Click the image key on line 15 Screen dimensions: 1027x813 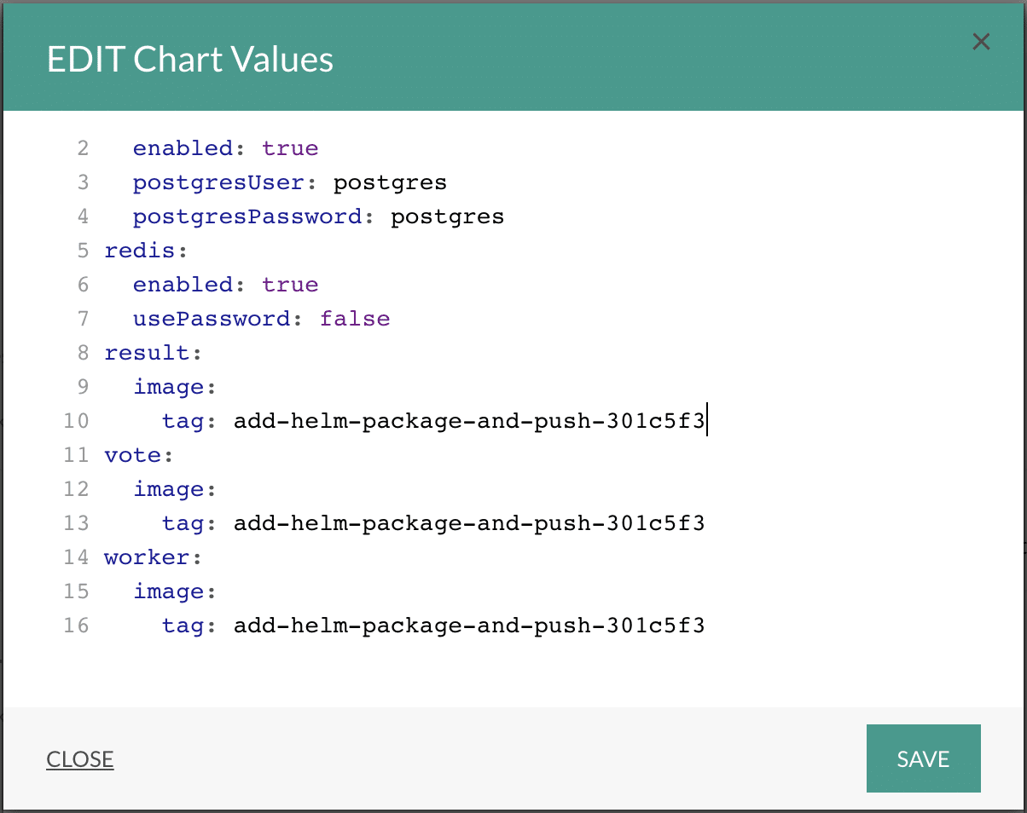coord(169,591)
